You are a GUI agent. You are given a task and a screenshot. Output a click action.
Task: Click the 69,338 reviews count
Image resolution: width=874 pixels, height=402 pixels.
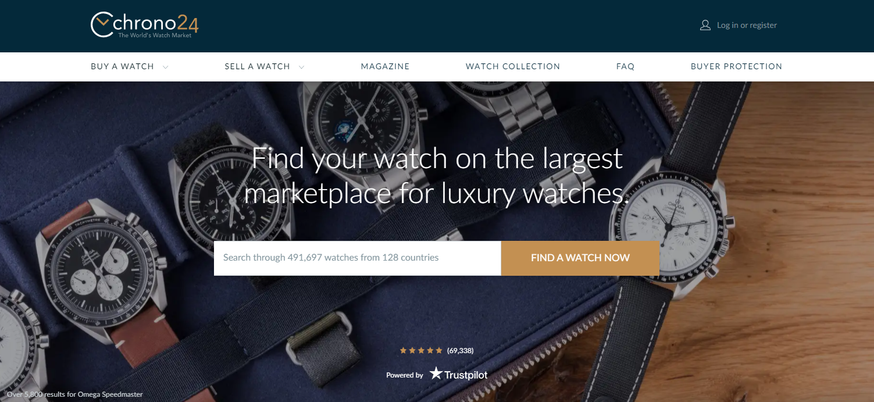tap(460, 351)
